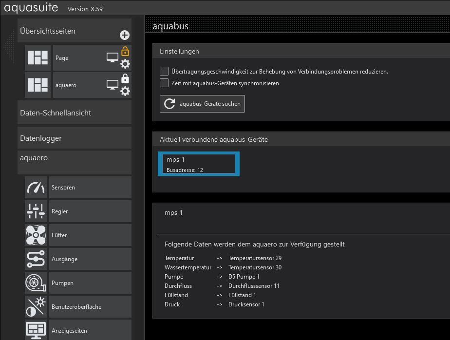Click Aktuell verbundene aquabus-Geräte header
Screen dimensions: 450x340
[x=301, y=139]
